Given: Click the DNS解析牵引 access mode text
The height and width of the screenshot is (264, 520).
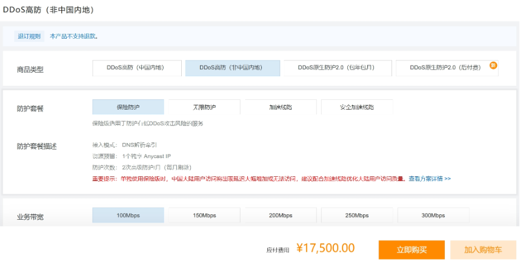Looking at the screenshot, I should (139, 145).
